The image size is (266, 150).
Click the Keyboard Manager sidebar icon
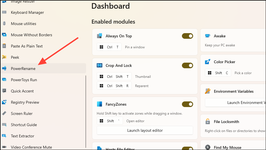click(x=4, y=12)
